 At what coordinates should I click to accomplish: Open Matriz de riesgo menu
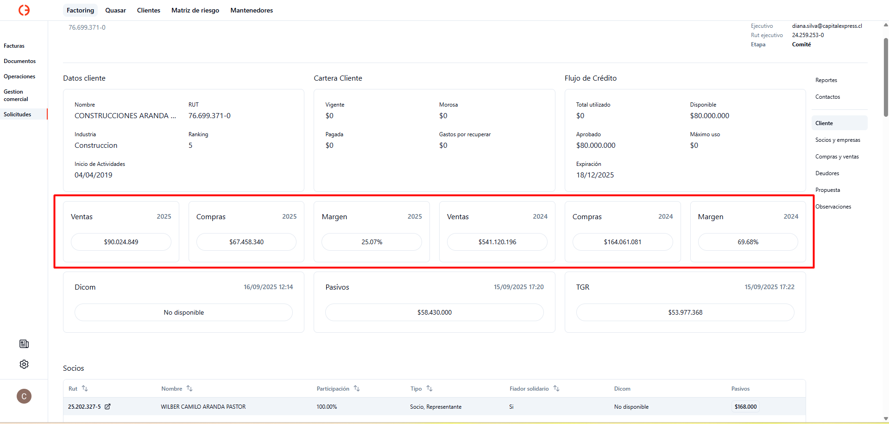[195, 10]
